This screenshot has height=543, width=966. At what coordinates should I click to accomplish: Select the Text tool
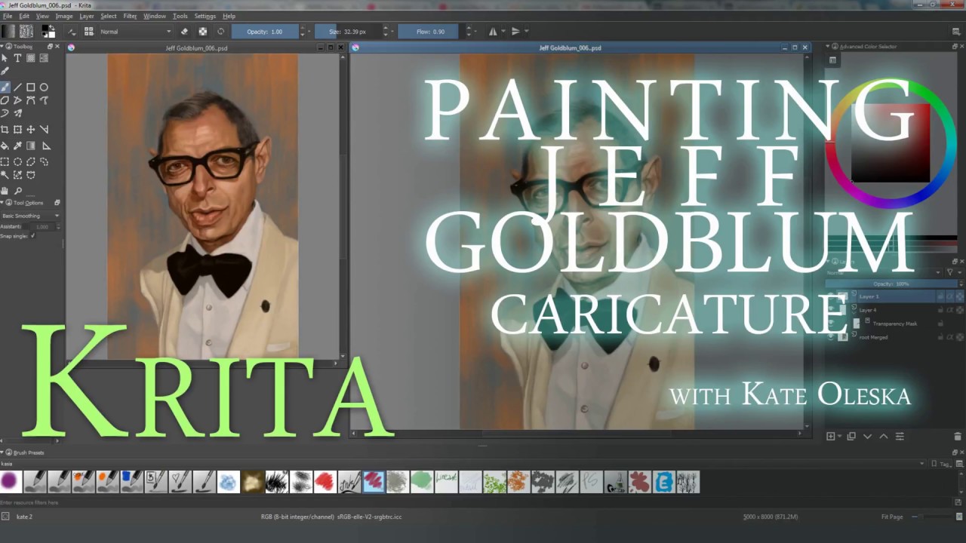(x=17, y=57)
